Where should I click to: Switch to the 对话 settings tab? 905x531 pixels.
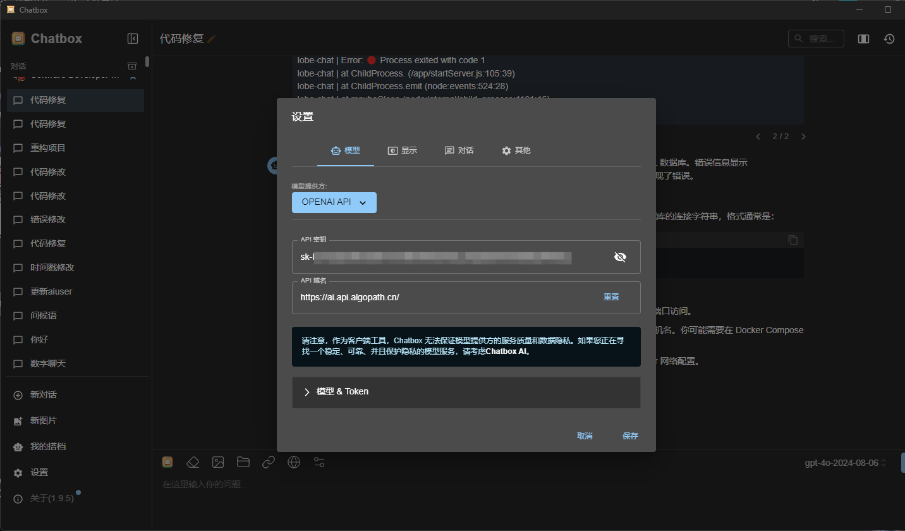459,150
